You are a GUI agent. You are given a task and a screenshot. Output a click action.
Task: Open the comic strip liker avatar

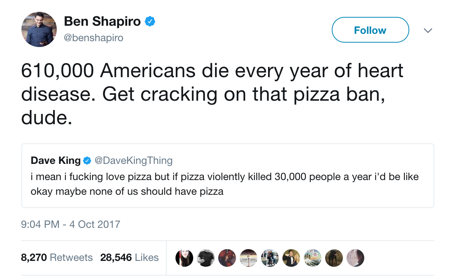(313, 258)
